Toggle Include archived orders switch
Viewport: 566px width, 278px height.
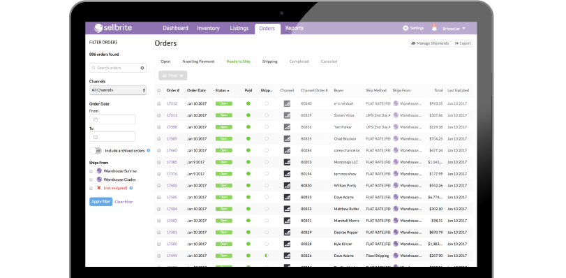tap(96, 151)
